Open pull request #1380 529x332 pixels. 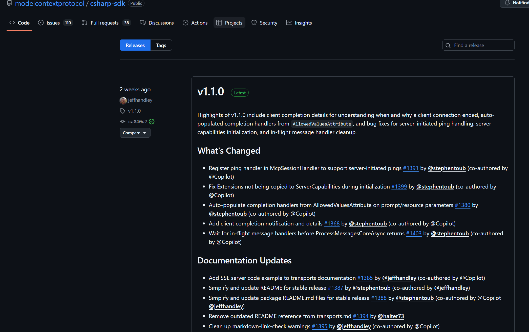pos(462,205)
